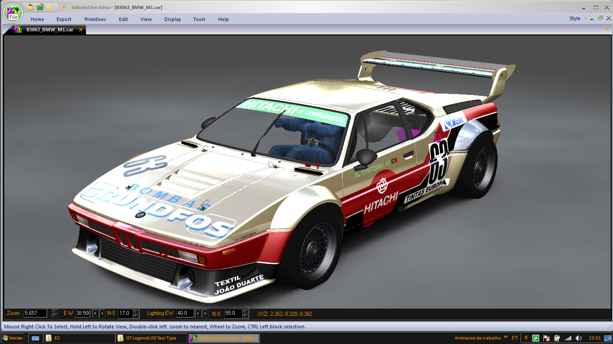
Task: Minimize the inner document window
Action: point(592,19)
